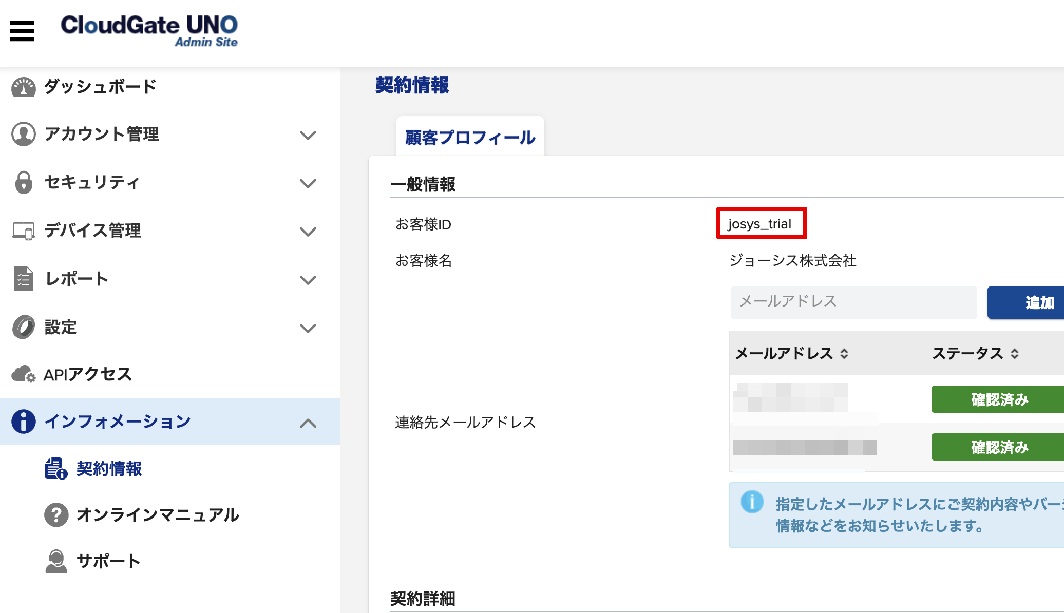
Task: Expand the 設定 menu chevron
Action: (308, 328)
